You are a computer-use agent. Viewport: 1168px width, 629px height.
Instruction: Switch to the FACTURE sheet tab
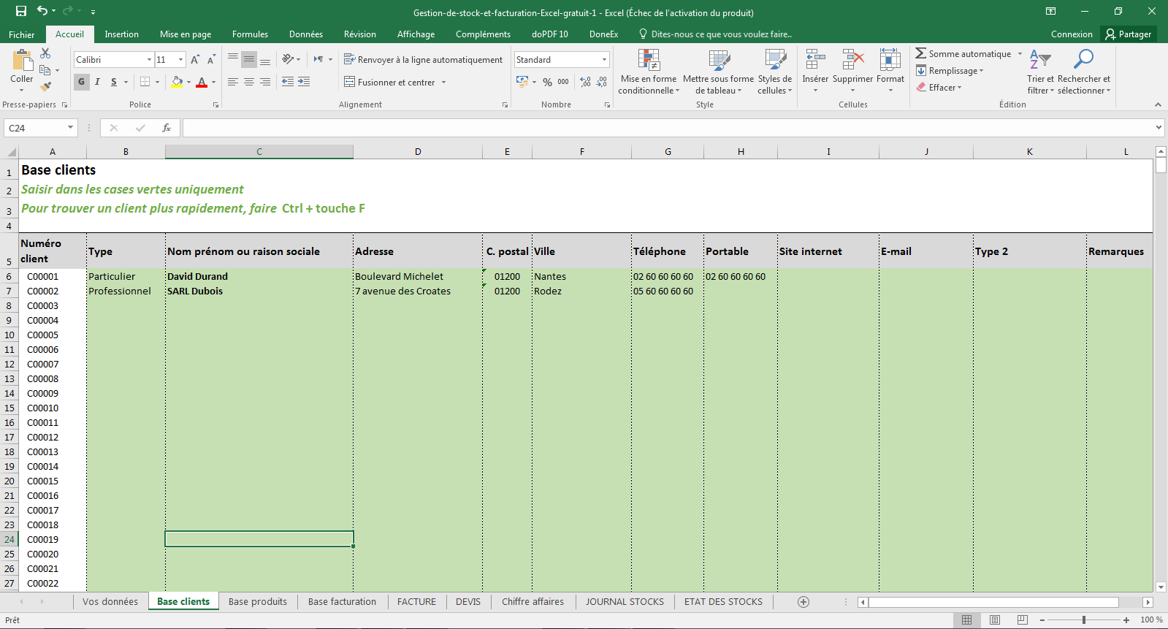pyautogui.click(x=416, y=602)
